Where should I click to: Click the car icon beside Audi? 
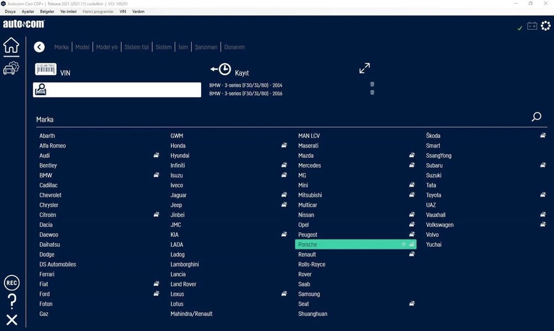(156, 155)
